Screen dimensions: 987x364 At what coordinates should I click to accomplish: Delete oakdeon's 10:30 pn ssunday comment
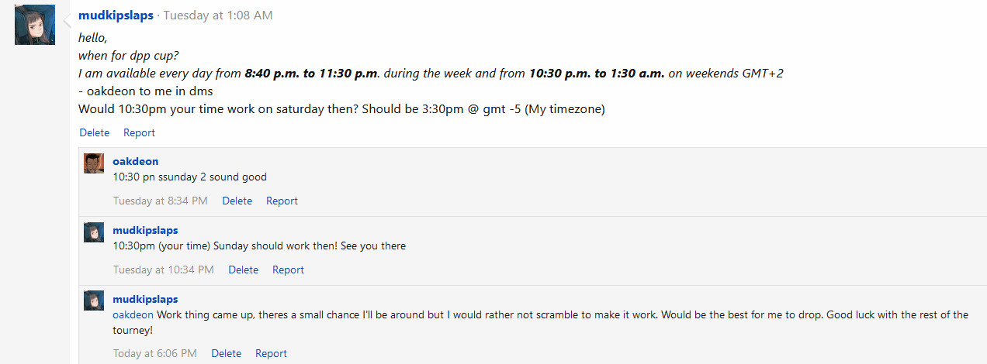coord(237,201)
